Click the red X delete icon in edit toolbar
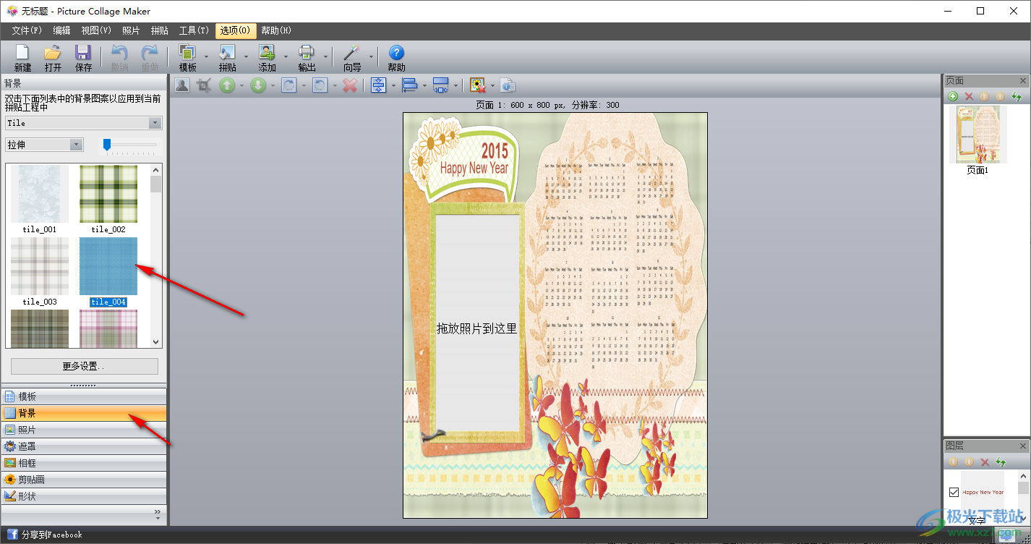The image size is (1031, 544). click(x=350, y=85)
